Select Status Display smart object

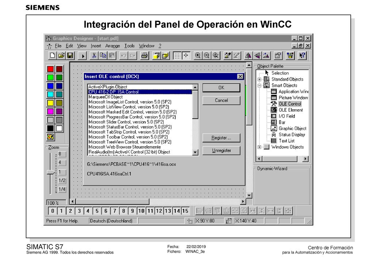[292, 134]
